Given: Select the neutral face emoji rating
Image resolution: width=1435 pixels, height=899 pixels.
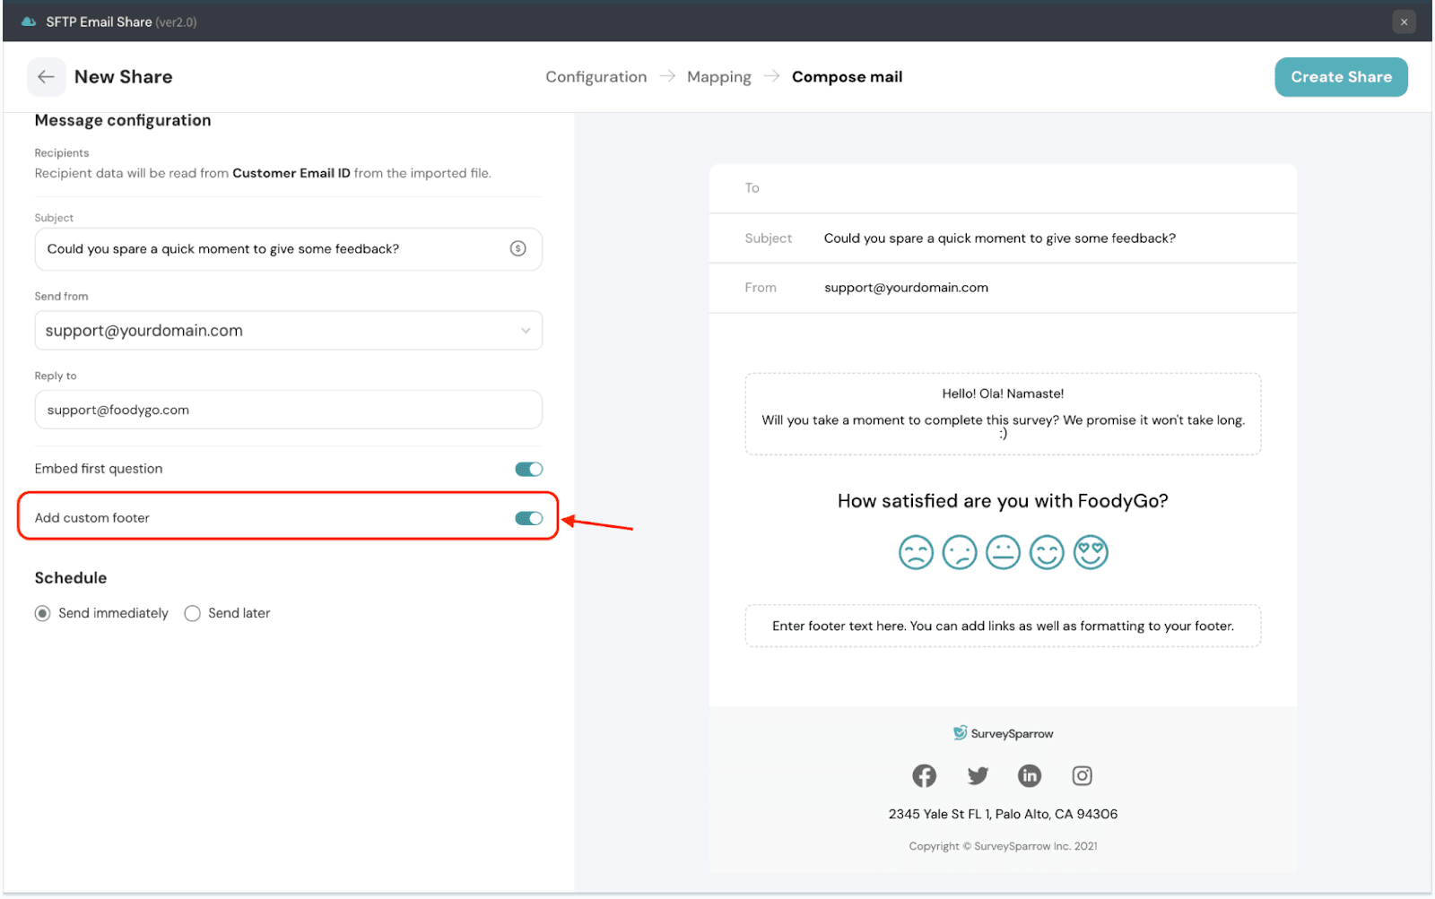Looking at the screenshot, I should (1003, 552).
